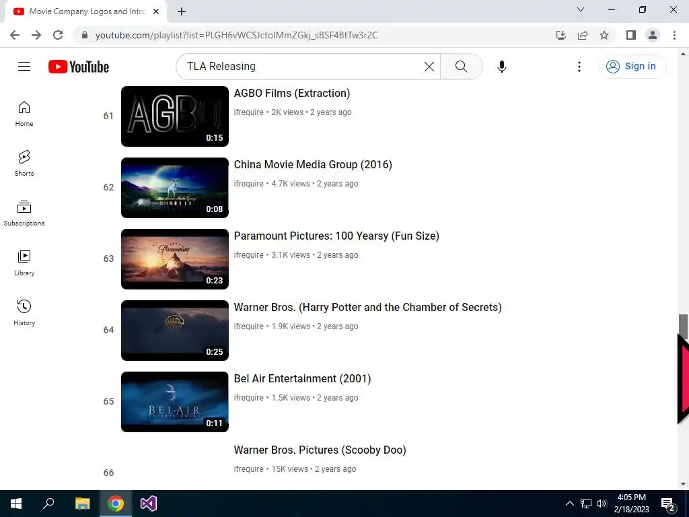Click the install app icon in address bar
Image resolution: width=689 pixels, height=517 pixels.
[560, 35]
